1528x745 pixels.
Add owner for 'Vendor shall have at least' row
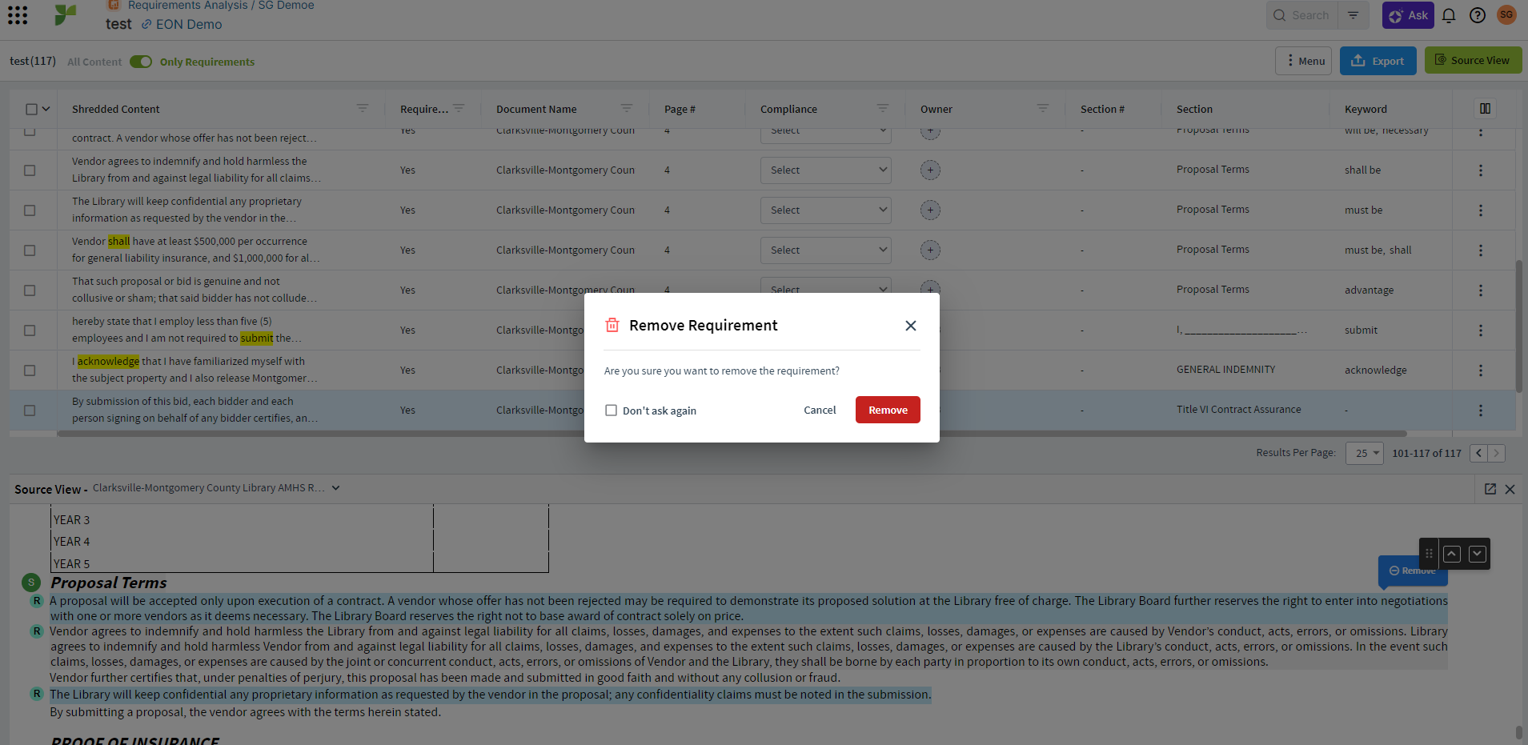[930, 250]
